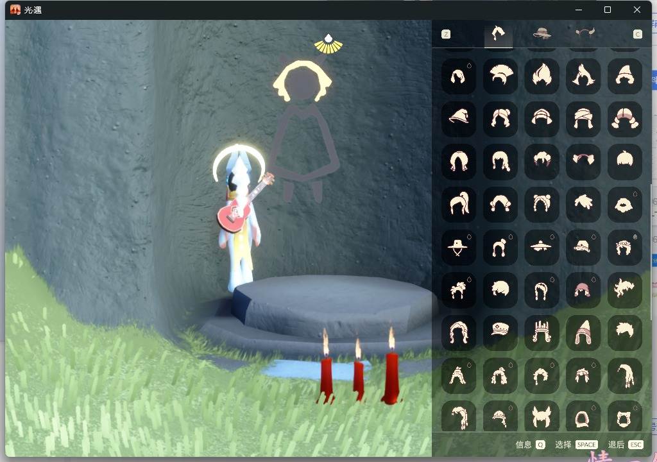657x462 pixels.
Task: Pick the pom-pom beanie with braids
Action: tap(500, 247)
